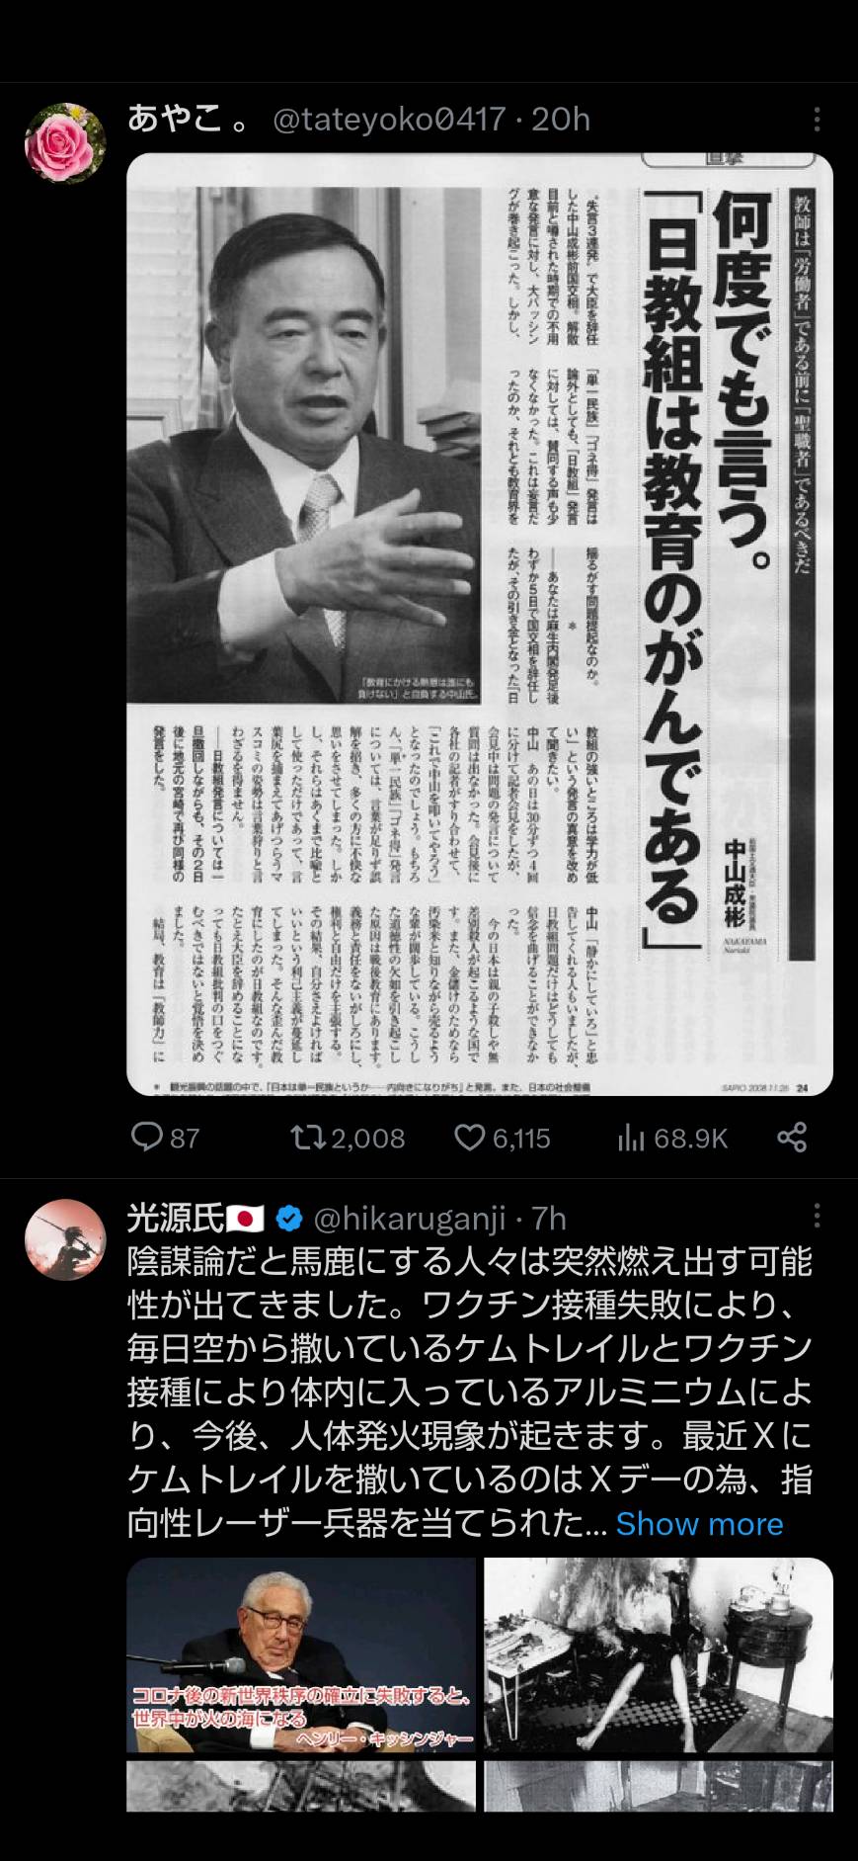Open the Kissinger captioned image
Viewport: 858px width, 1861px height.
tap(301, 1655)
